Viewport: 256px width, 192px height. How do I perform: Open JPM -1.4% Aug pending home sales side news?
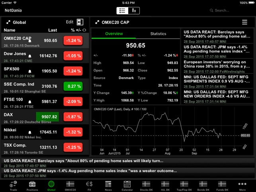(217, 51)
